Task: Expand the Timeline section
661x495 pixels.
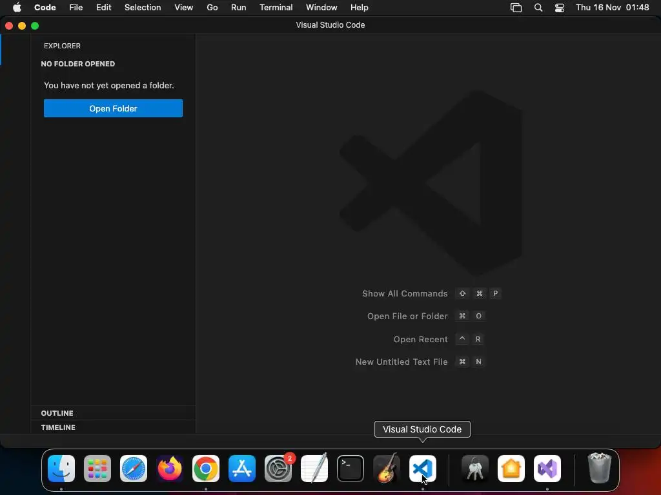Action: pos(113,427)
